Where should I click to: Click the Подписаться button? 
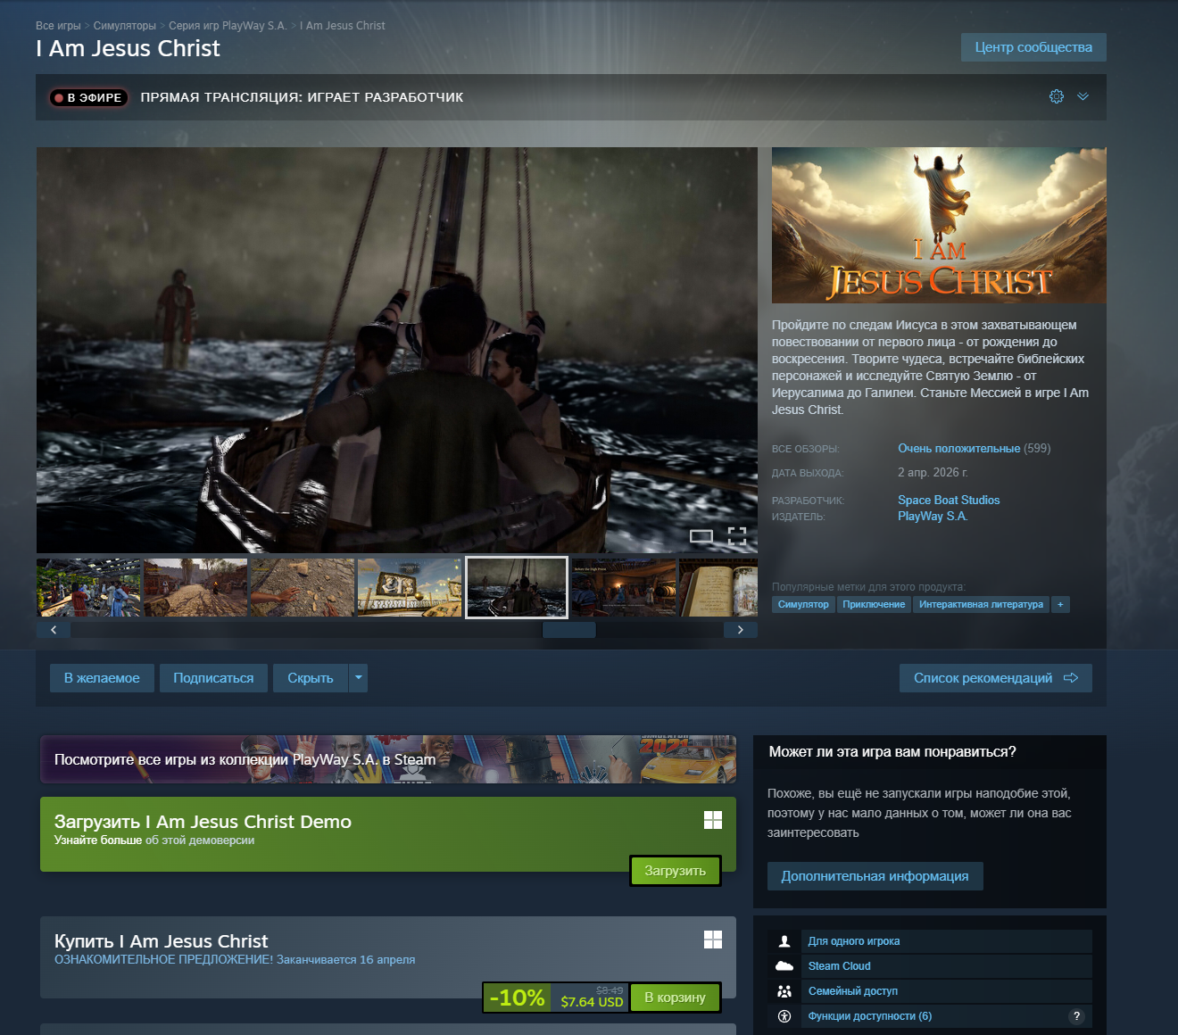pos(213,678)
